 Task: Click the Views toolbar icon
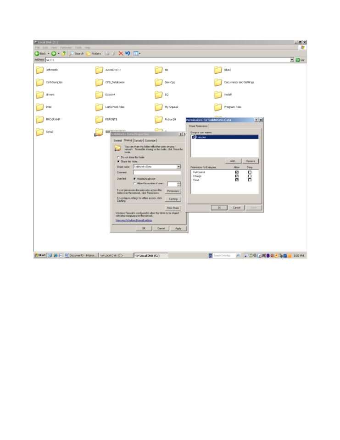(x=136, y=53)
